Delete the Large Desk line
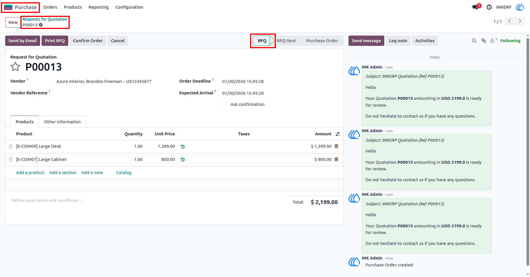The height and width of the screenshot is (277, 530). [x=336, y=146]
